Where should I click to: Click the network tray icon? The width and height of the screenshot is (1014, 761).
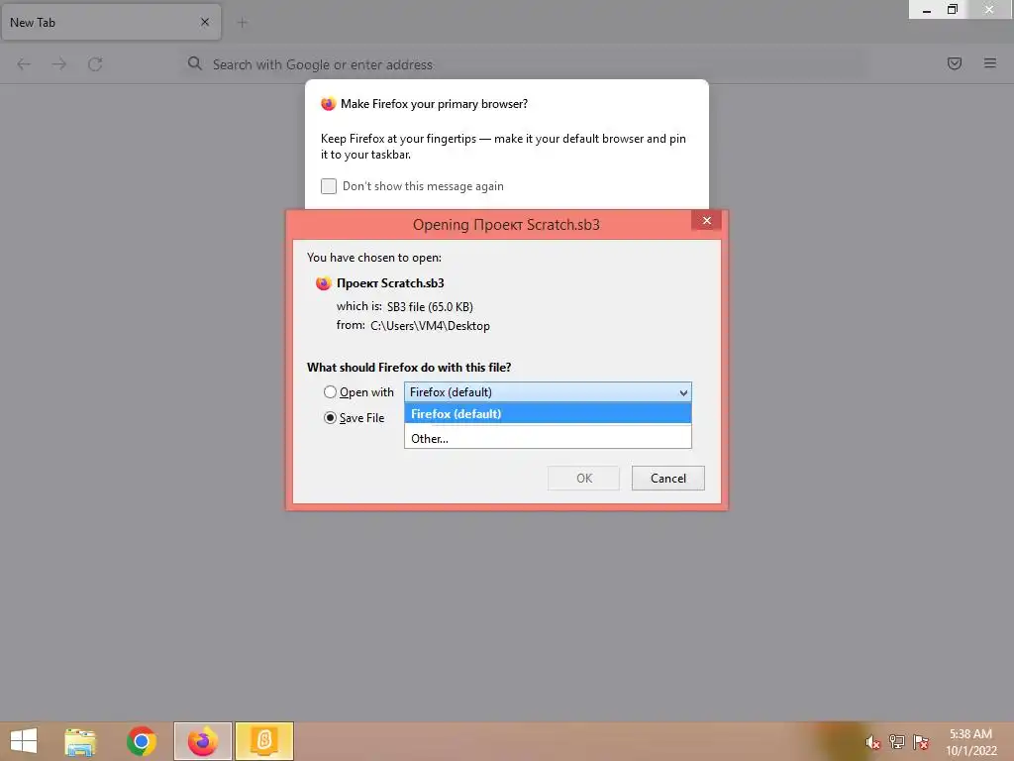tap(897, 742)
